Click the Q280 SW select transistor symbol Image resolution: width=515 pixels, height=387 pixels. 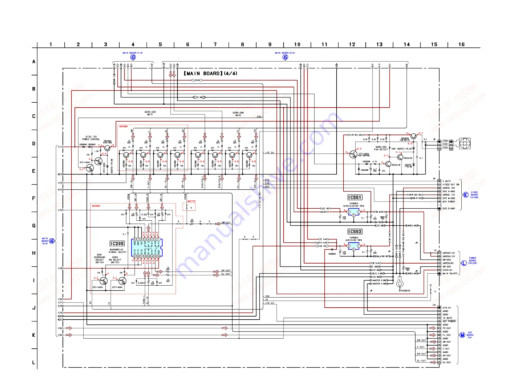point(122,281)
